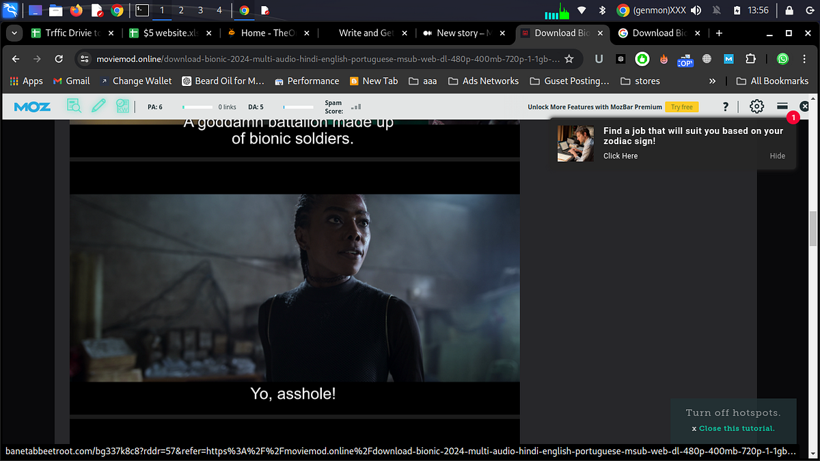Screen dimensions: 820x461
Task: Click Here link in job notification
Action: [620, 156]
